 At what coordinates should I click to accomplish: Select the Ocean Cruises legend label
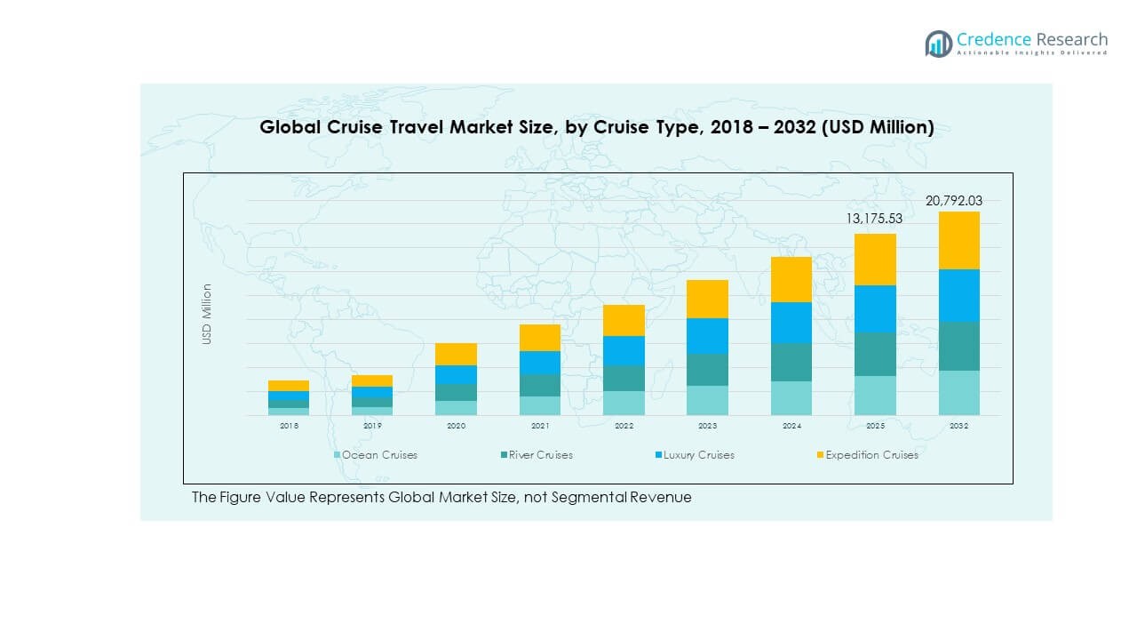pyautogui.click(x=379, y=455)
